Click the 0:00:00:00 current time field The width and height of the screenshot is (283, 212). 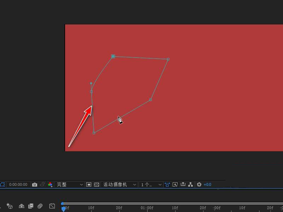[18, 184]
